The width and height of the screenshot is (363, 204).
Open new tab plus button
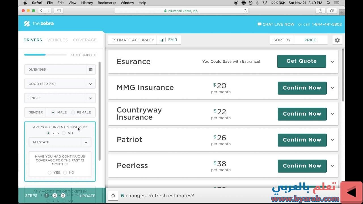(342, 12)
